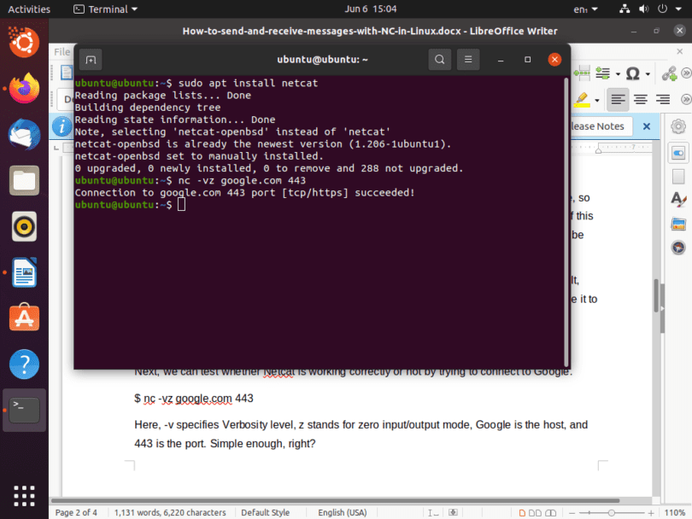Open the special character dropdown arrow

click(648, 73)
